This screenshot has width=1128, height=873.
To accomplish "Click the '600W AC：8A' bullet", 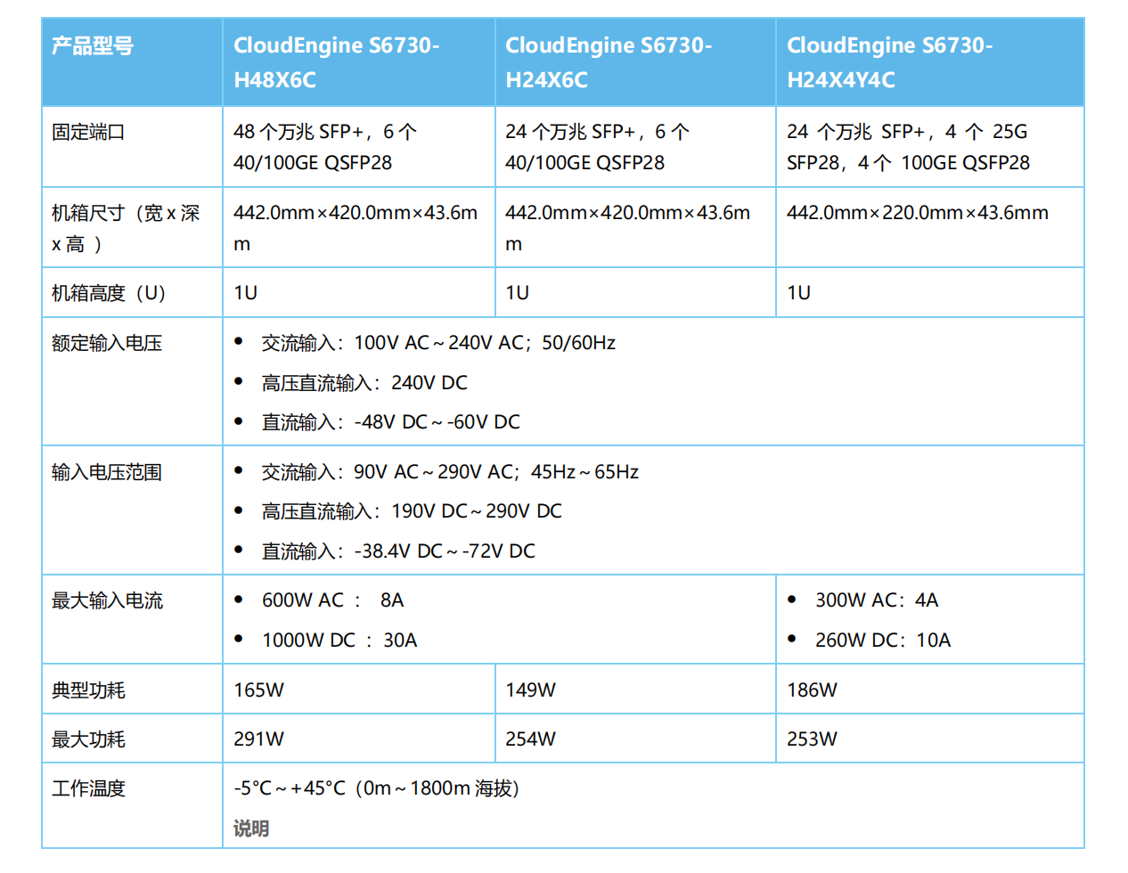I will click(332, 600).
